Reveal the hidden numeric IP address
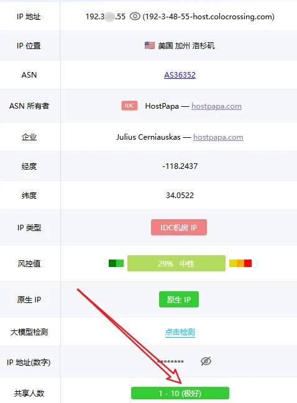Viewport: 297px width, 403px height. [x=206, y=361]
